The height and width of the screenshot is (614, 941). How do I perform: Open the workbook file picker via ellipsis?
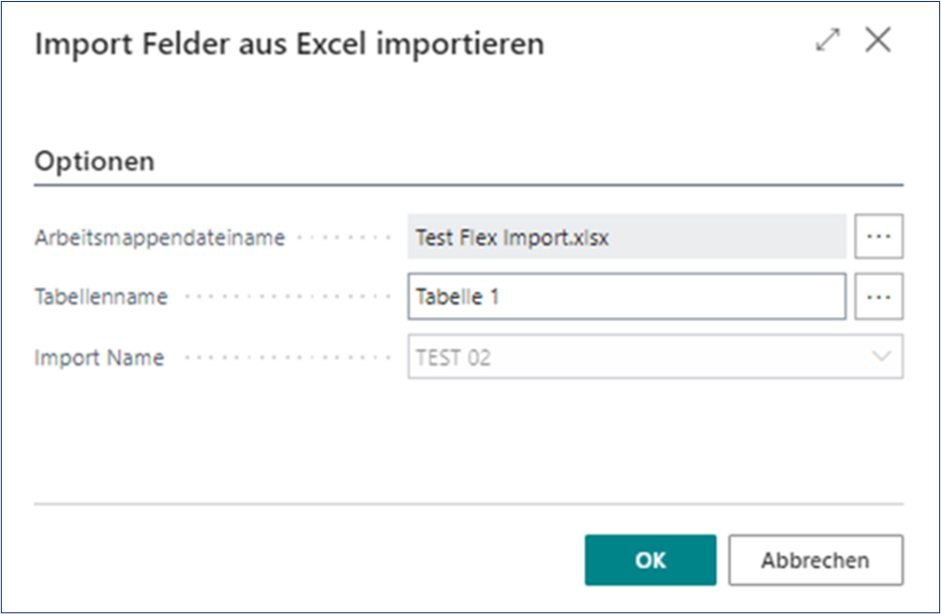878,236
